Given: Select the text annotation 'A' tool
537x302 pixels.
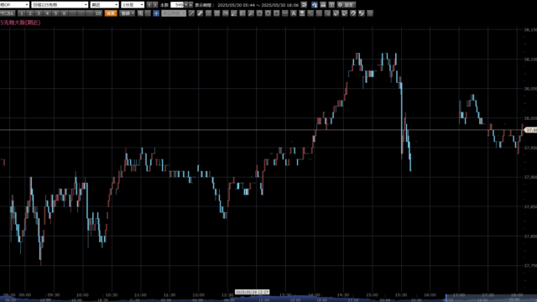Looking at the screenshot, I should (x=294, y=13).
